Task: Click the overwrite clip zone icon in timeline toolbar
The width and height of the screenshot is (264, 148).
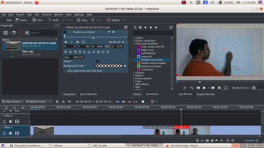Action: click(x=123, y=102)
